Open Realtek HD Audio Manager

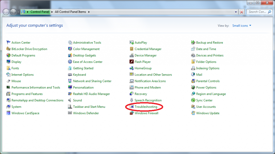(91, 94)
